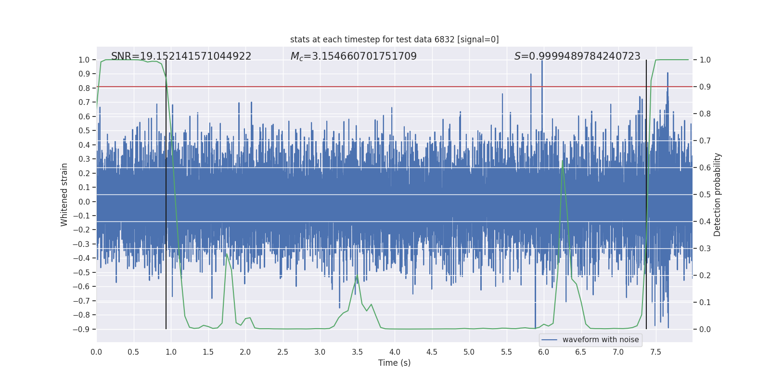Click the 0.8 tick on the Detection probability axis
Screen dimensions: 770x385
pyautogui.click(x=705, y=114)
